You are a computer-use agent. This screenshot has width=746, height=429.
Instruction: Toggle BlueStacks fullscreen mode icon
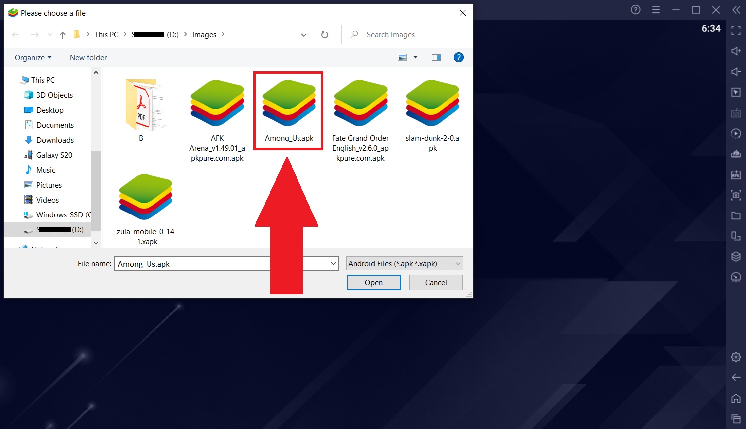[736, 31]
